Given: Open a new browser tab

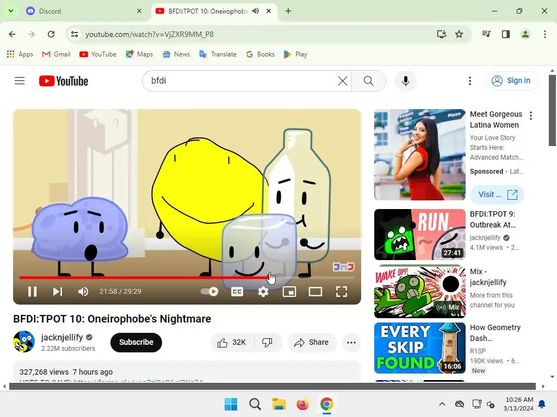Looking at the screenshot, I should coord(288,11).
